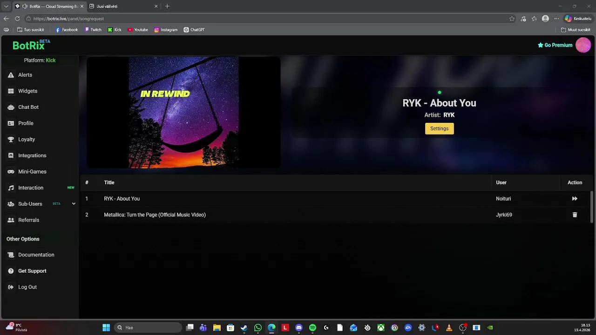Open Twitch bookmark
This screenshot has height=335, width=596.
tap(93, 30)
